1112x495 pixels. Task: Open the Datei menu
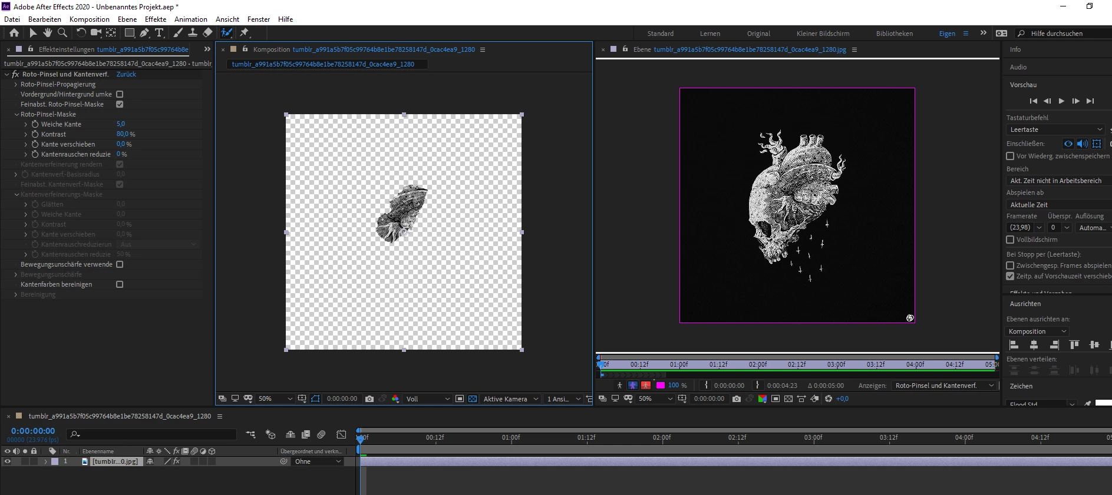pyautogui.click(x=12, y=19)
